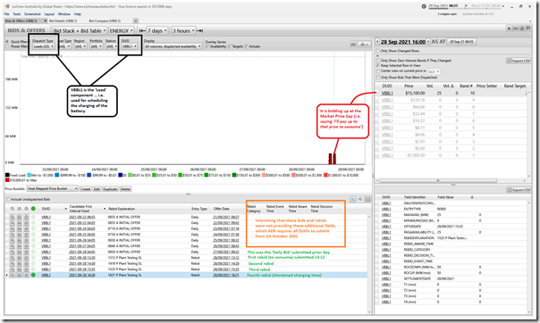540x323 pixels.
Task: Open the tab list dropdown arrow
Action: [x=136, y=21]
